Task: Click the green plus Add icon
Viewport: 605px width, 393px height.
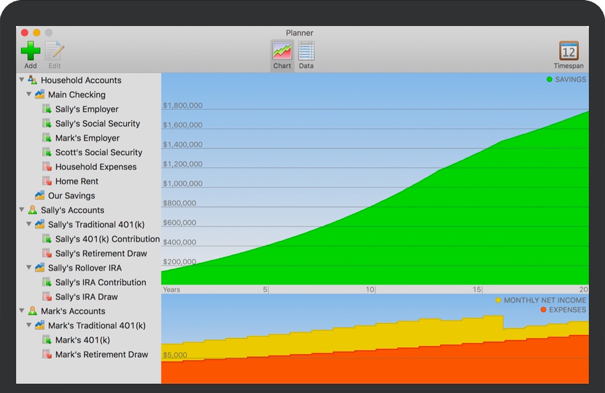Action: (30, 51)
